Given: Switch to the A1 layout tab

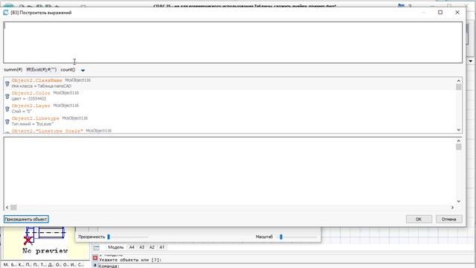Looking at the screenshot, I should pyautogui.click(x=162, y=247).
